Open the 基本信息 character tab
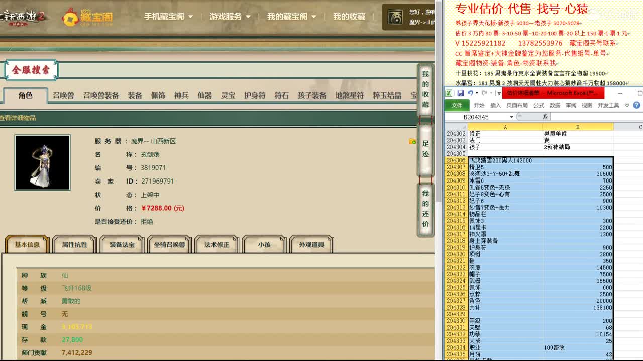Viewport: 643px width, 361px height. pyautogui.click(x=27, y=244)
